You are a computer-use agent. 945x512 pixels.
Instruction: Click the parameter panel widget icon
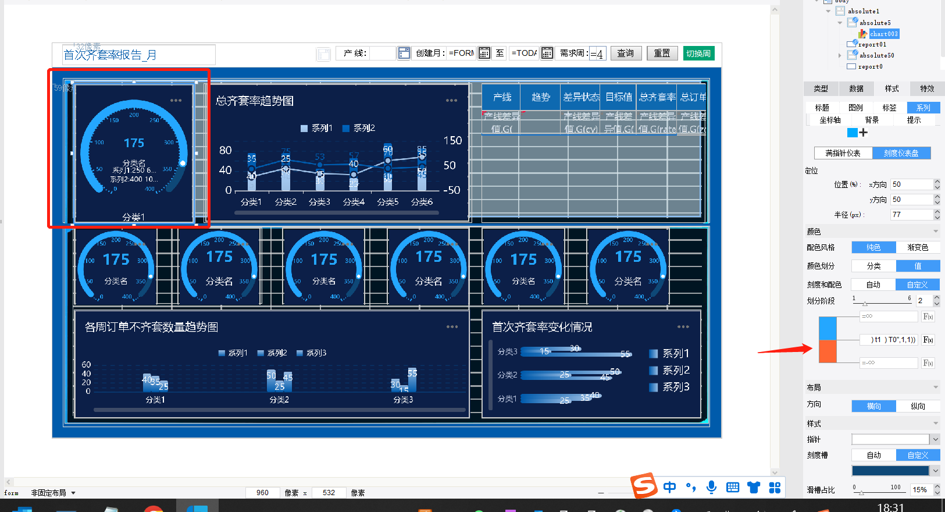323,54
